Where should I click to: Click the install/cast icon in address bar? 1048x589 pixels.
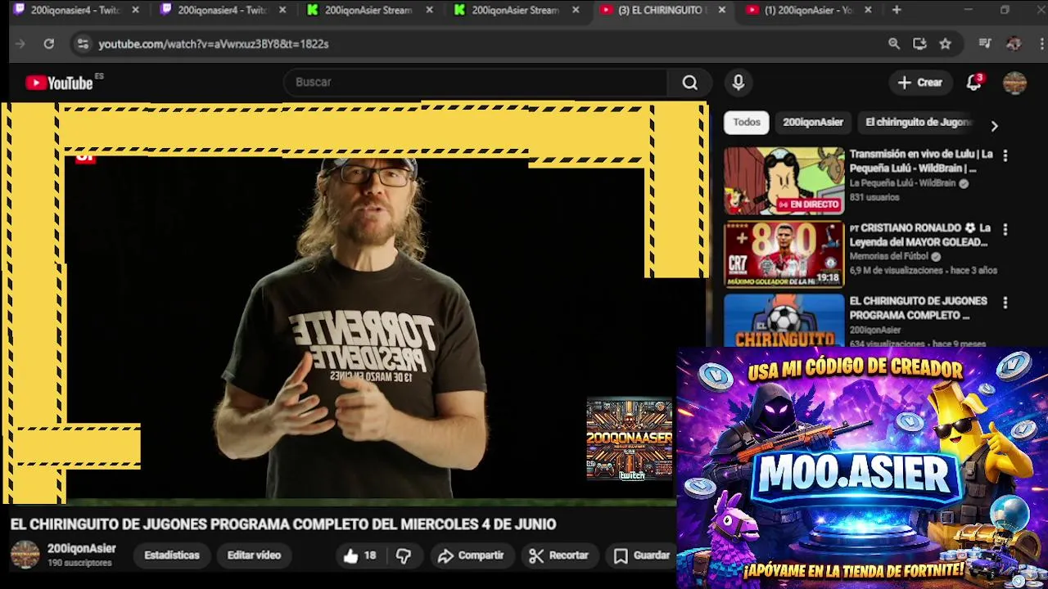(x=919, y=44)
